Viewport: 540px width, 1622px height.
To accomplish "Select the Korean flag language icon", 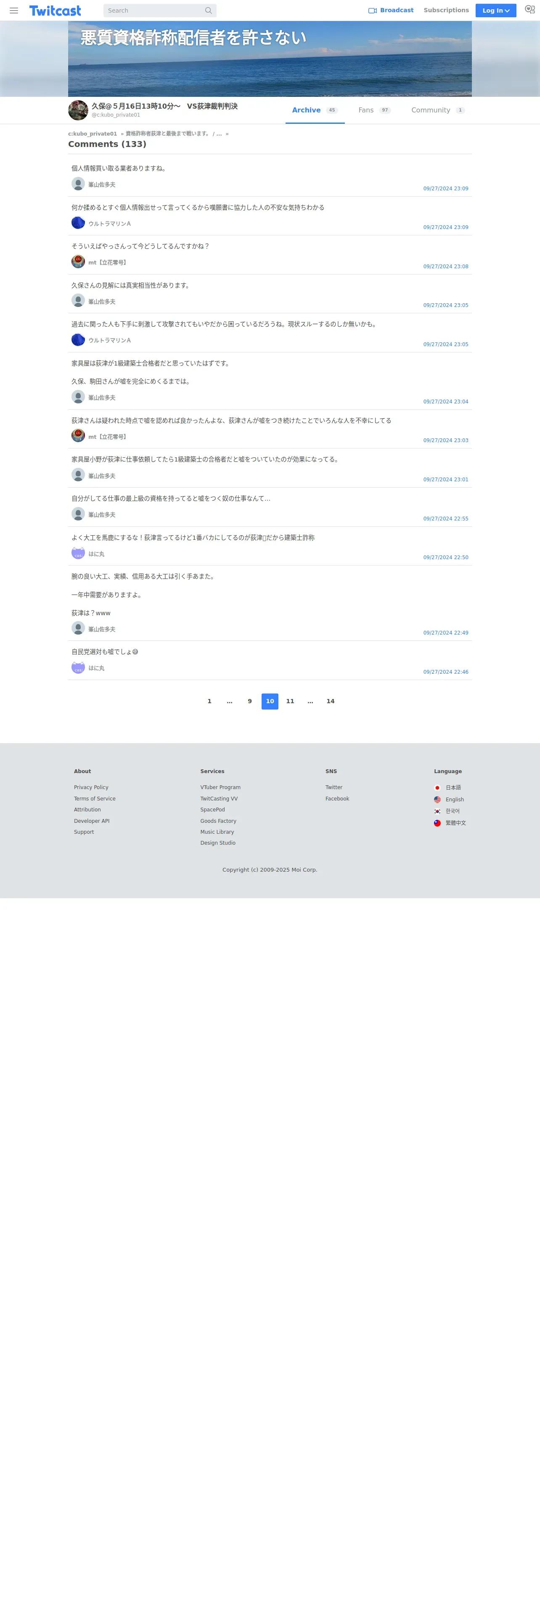I will click(x=437, y=811).
